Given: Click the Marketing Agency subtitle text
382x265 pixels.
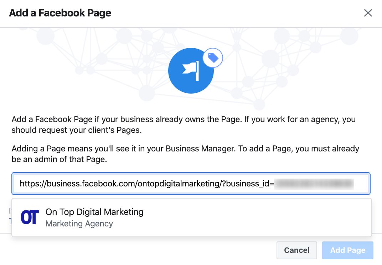Looking at the screenshot, I should point(79,224).
